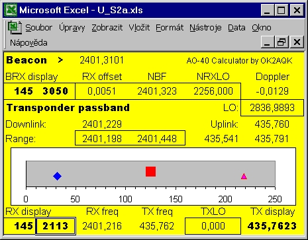This screenshot has height=240, width=308.
Task: Minimize the U_S2a.xls workbook window
Action: (x=267, y=42)
